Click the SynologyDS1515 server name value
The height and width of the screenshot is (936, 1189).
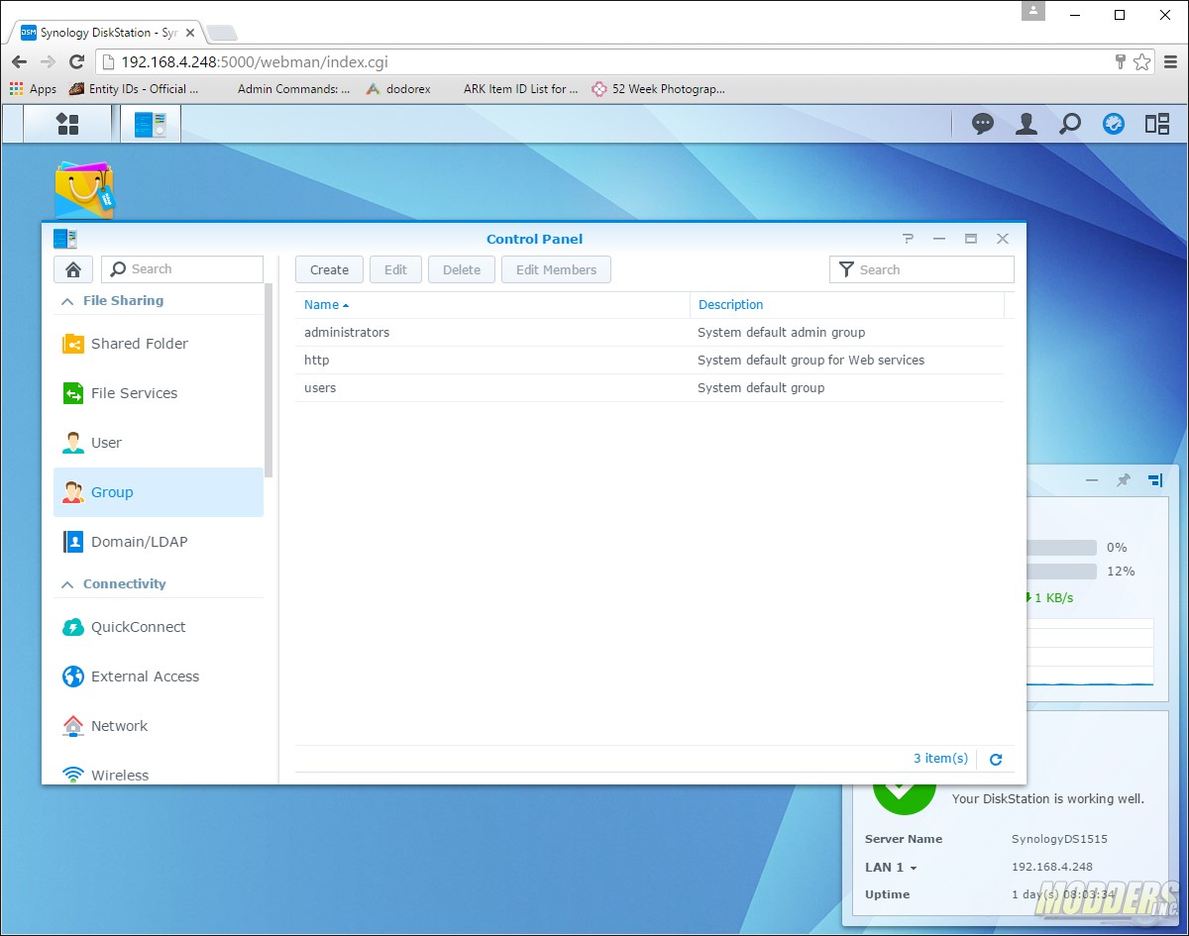1059,839
